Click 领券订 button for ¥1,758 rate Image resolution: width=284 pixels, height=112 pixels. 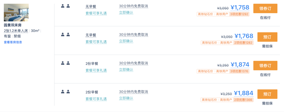[265, 8]
